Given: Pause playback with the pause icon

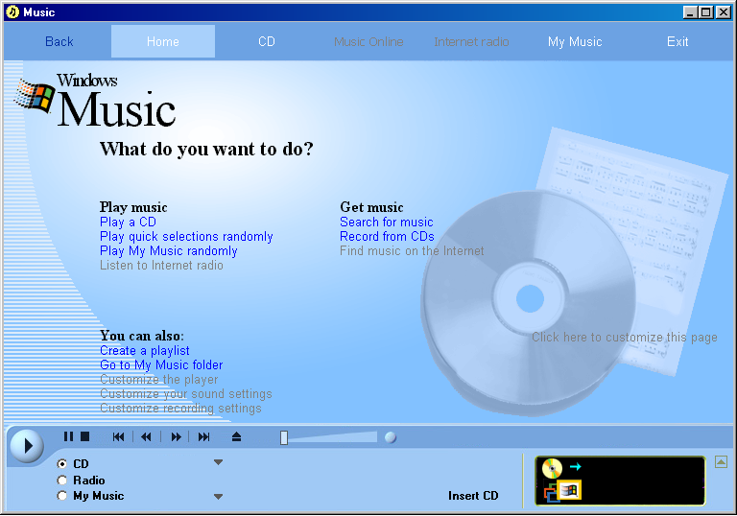Looking at the screenshot, I should coord(69,436).
